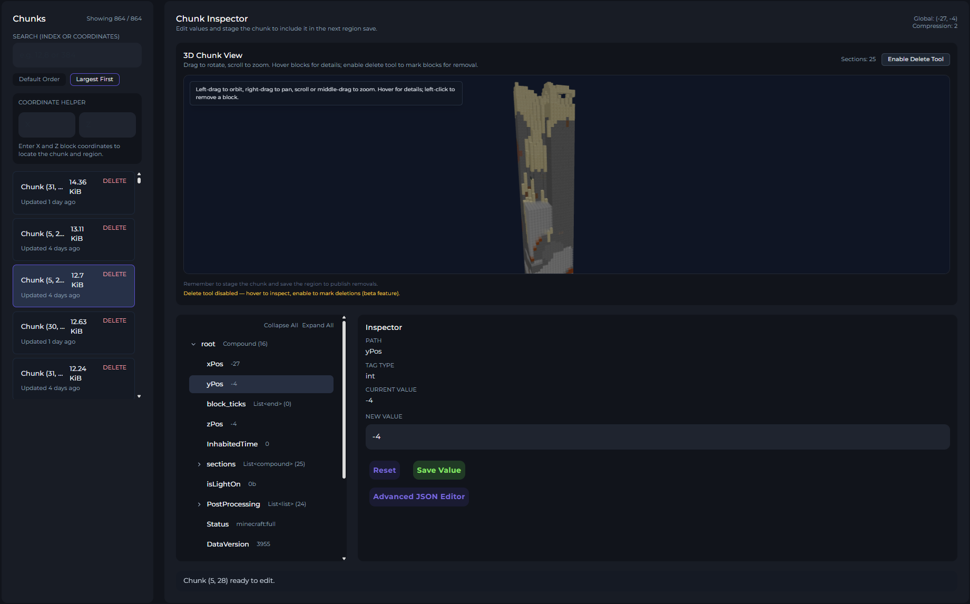
Task: Expand the PostProcessing list node
Action: coord(199,504)
